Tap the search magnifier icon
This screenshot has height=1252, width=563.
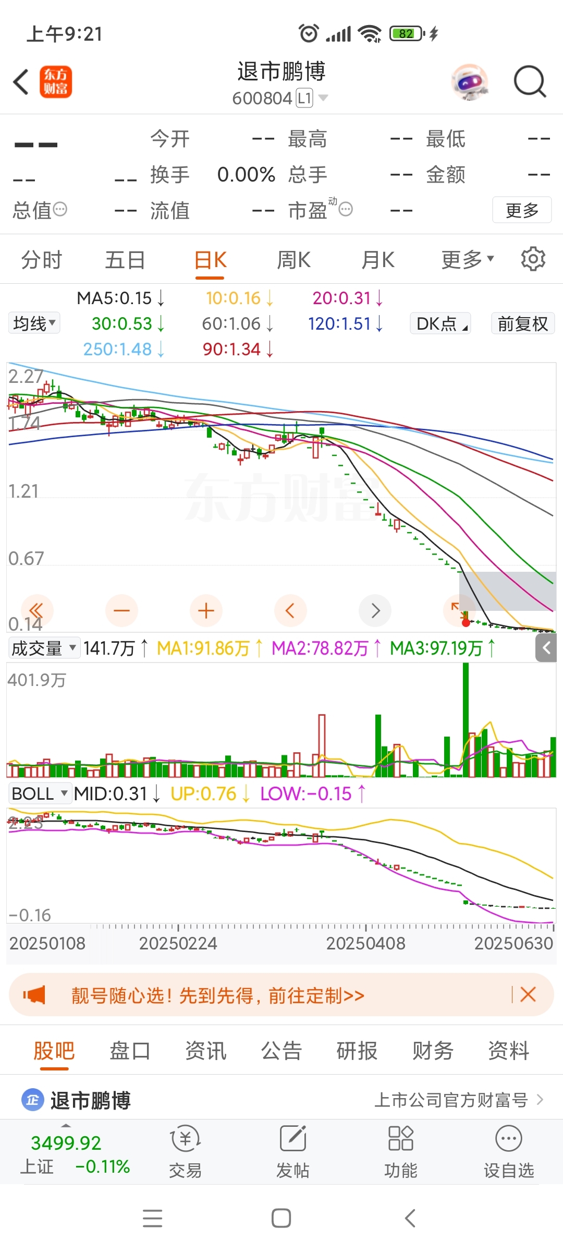click(530, 82)
